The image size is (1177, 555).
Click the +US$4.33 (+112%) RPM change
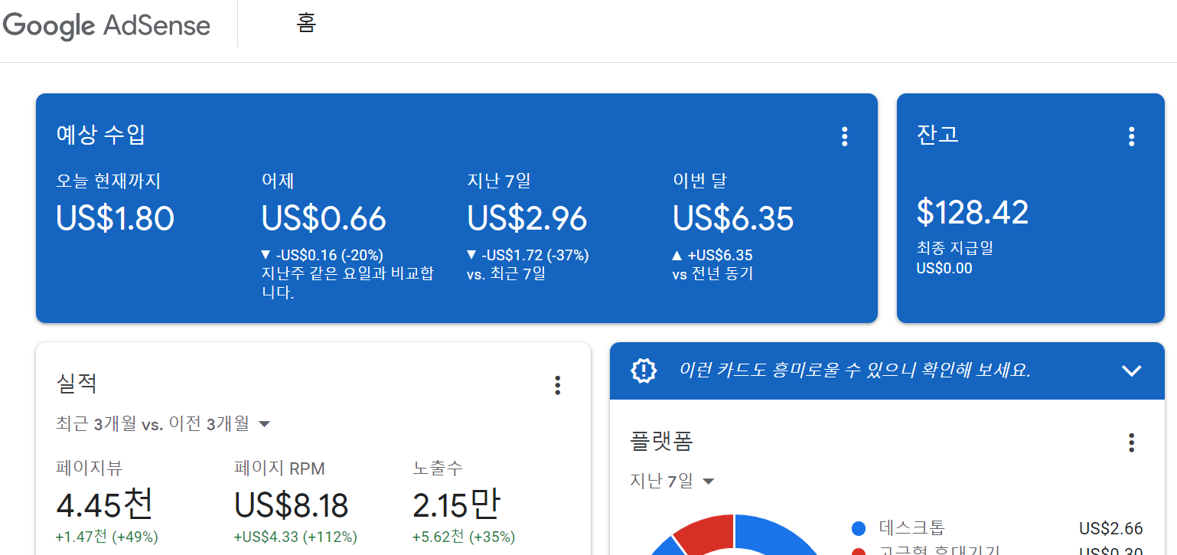tap(295, 537)
